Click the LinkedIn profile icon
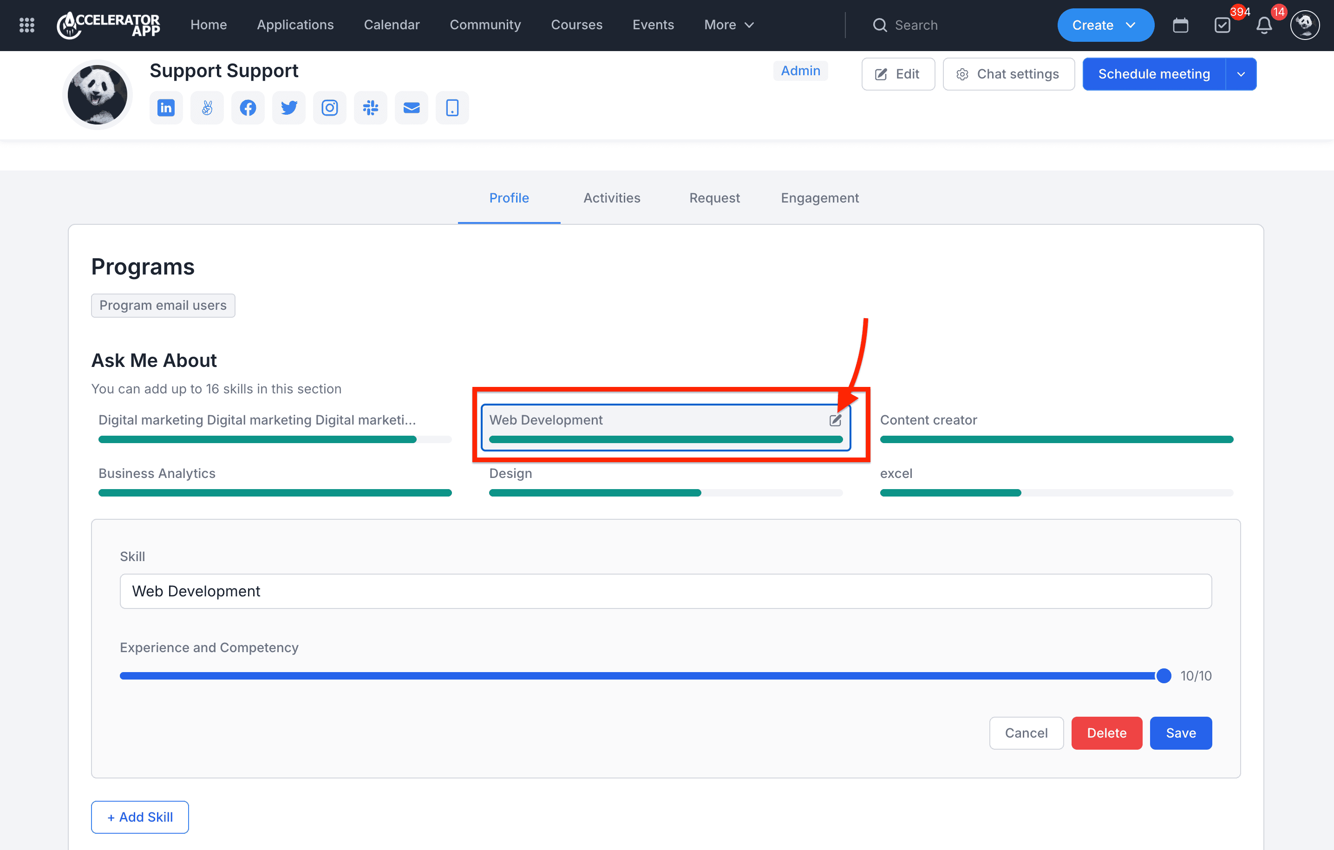The width and height of the screenshot is (1334, 850). click(x=166, y=107)
